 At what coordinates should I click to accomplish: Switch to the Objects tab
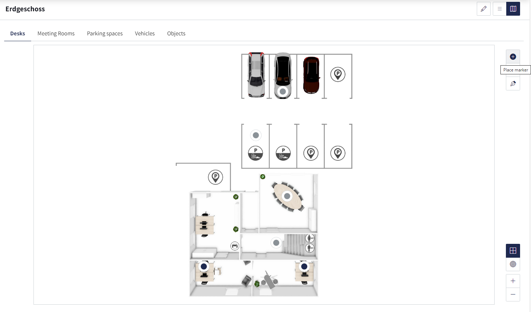[x=176, y=34]
